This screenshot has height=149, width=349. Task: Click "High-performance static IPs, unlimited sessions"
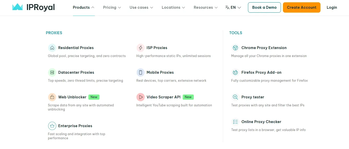(x=173, y=56)
